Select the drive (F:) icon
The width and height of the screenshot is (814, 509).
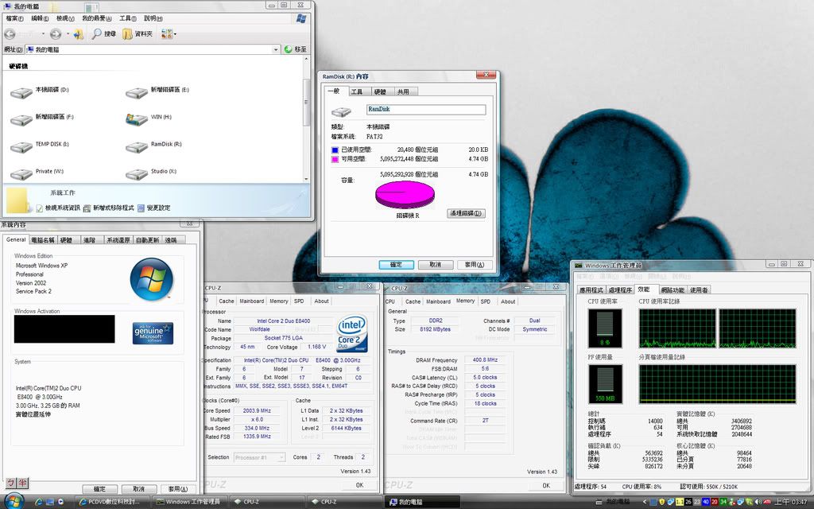coord(21,120)
